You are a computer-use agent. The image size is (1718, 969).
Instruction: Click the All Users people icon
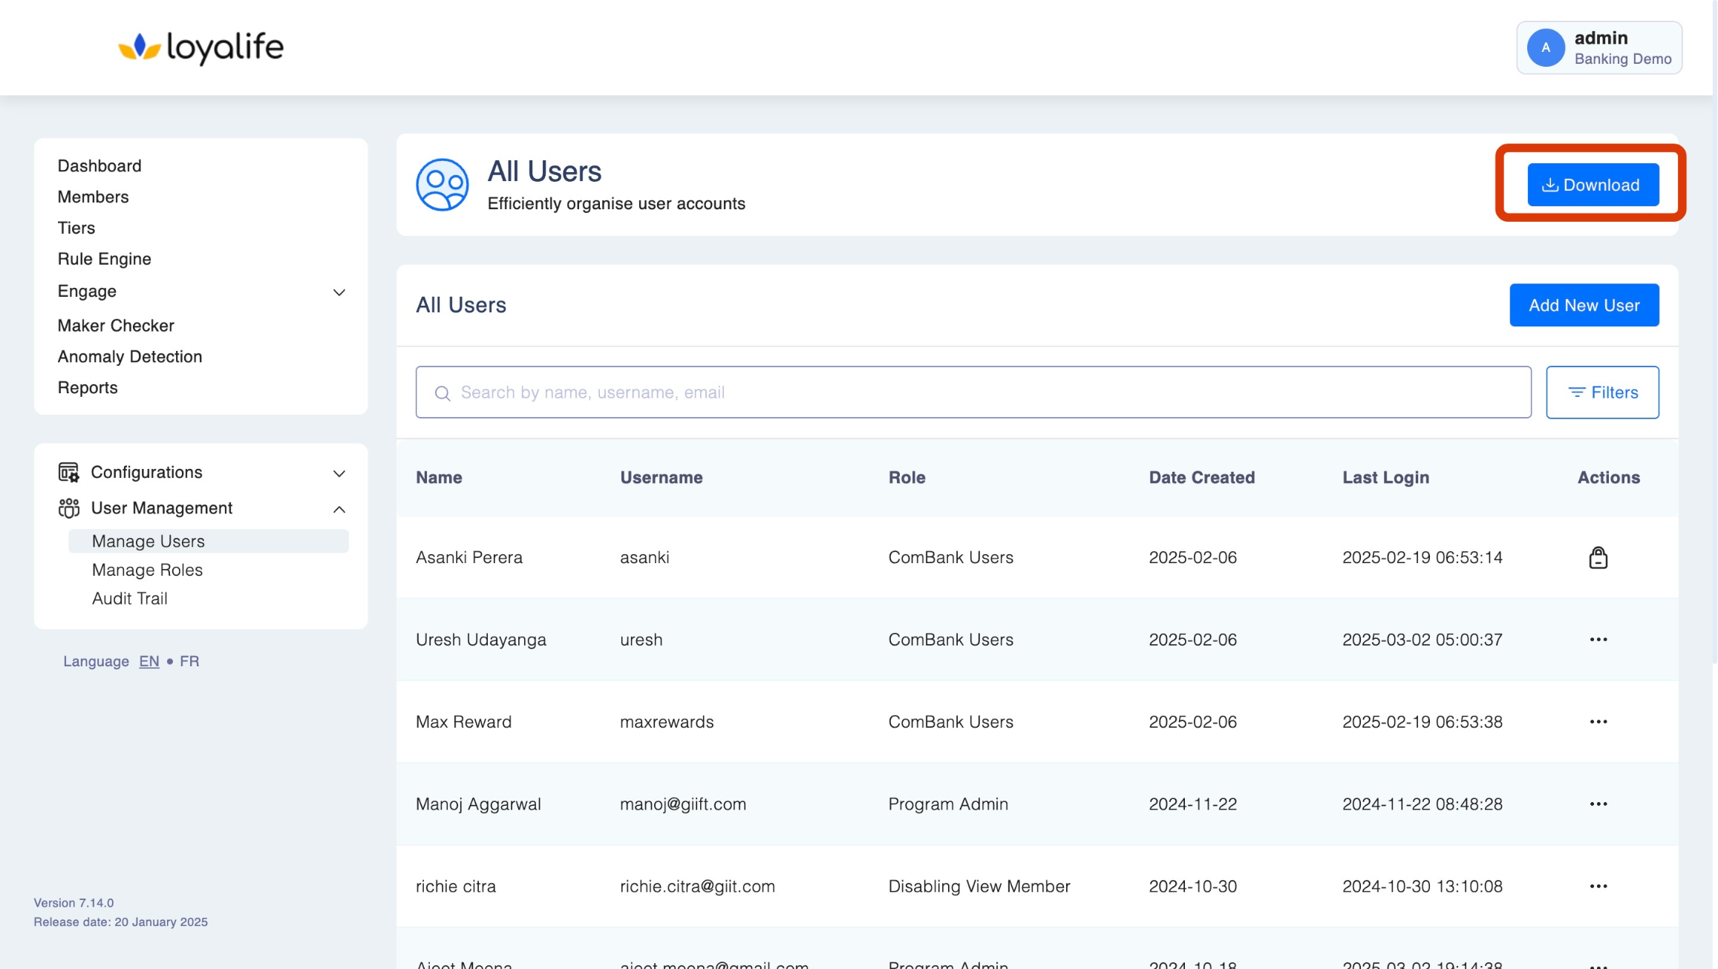(442, 185)
